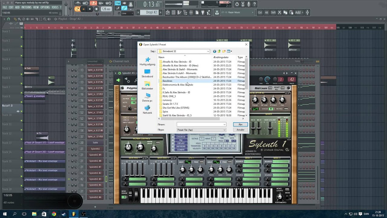
Task: Open Hurtig adgang in the dialog sidebar
Action: click(x=147, y=61)
